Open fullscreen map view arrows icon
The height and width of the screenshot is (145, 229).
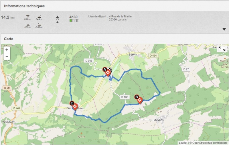222,49
